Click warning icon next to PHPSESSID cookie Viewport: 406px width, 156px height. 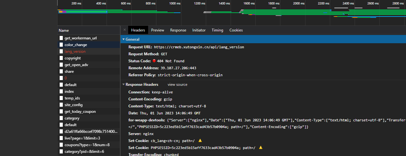pyautogui.click(x=261, y=147)
